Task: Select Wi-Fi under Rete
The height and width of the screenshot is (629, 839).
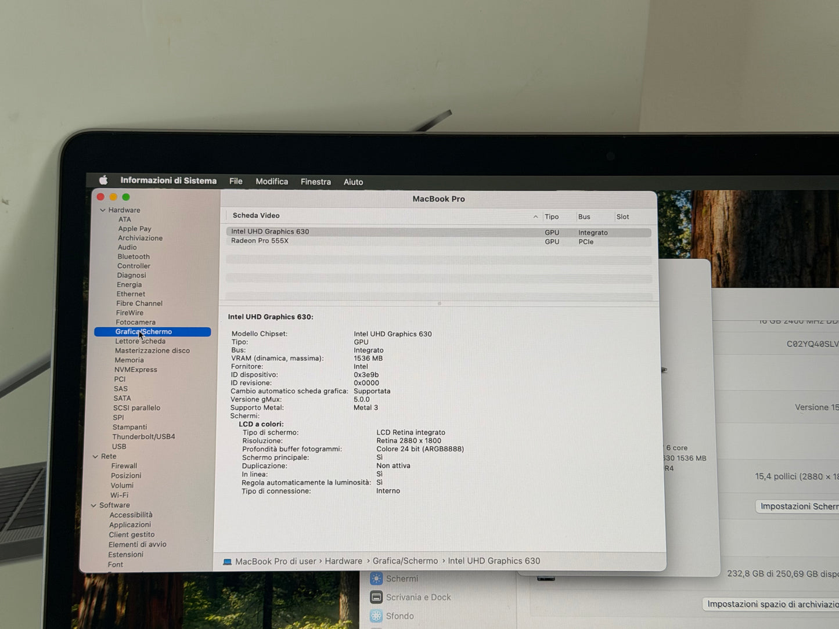Action: pos(119,496)
